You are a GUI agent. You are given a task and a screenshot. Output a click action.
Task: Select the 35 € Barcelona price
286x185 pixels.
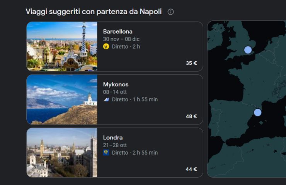[191, 63]
